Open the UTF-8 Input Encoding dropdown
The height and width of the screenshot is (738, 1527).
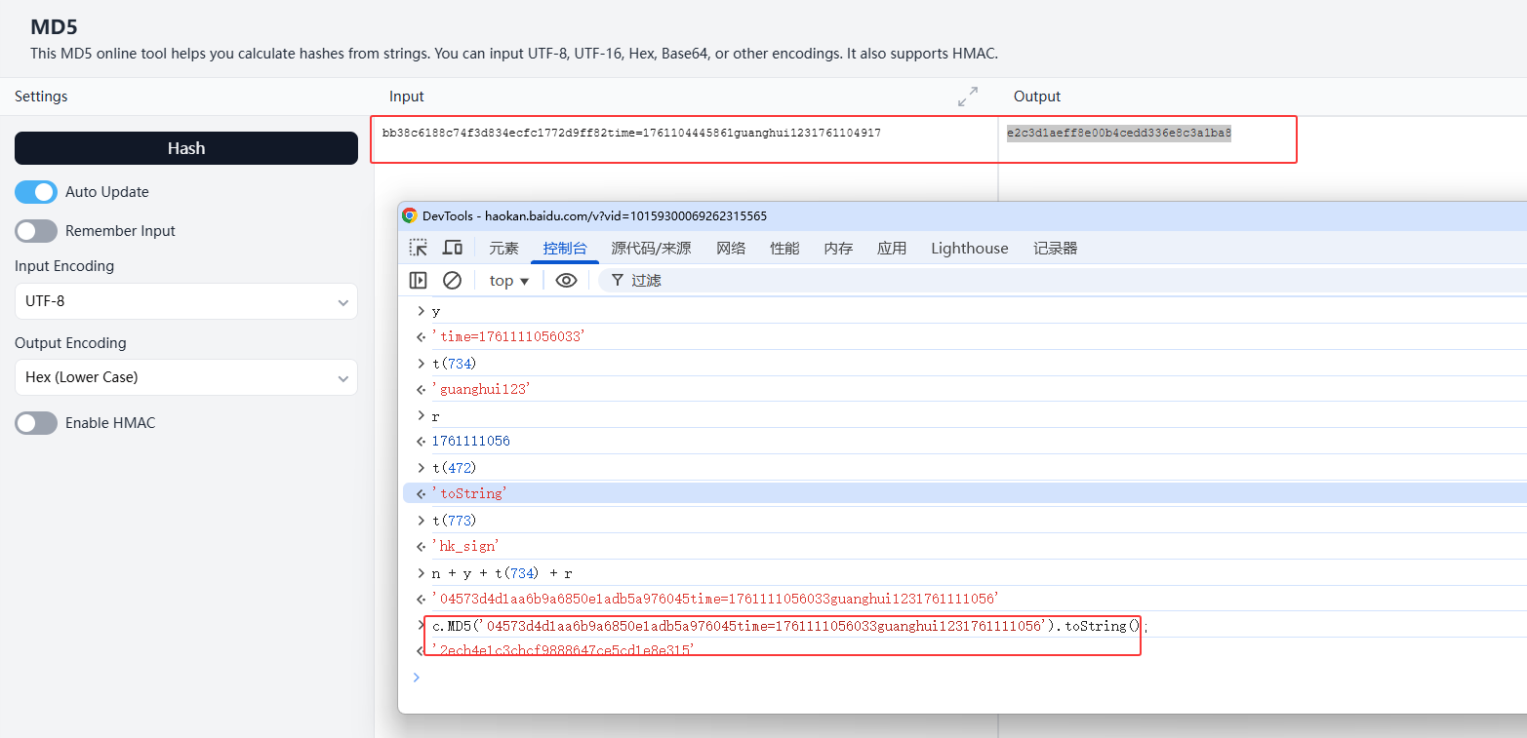coord(185,301)
